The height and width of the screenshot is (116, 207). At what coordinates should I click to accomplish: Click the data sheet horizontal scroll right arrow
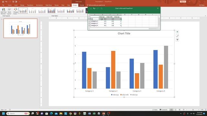[x=158, y=29]
